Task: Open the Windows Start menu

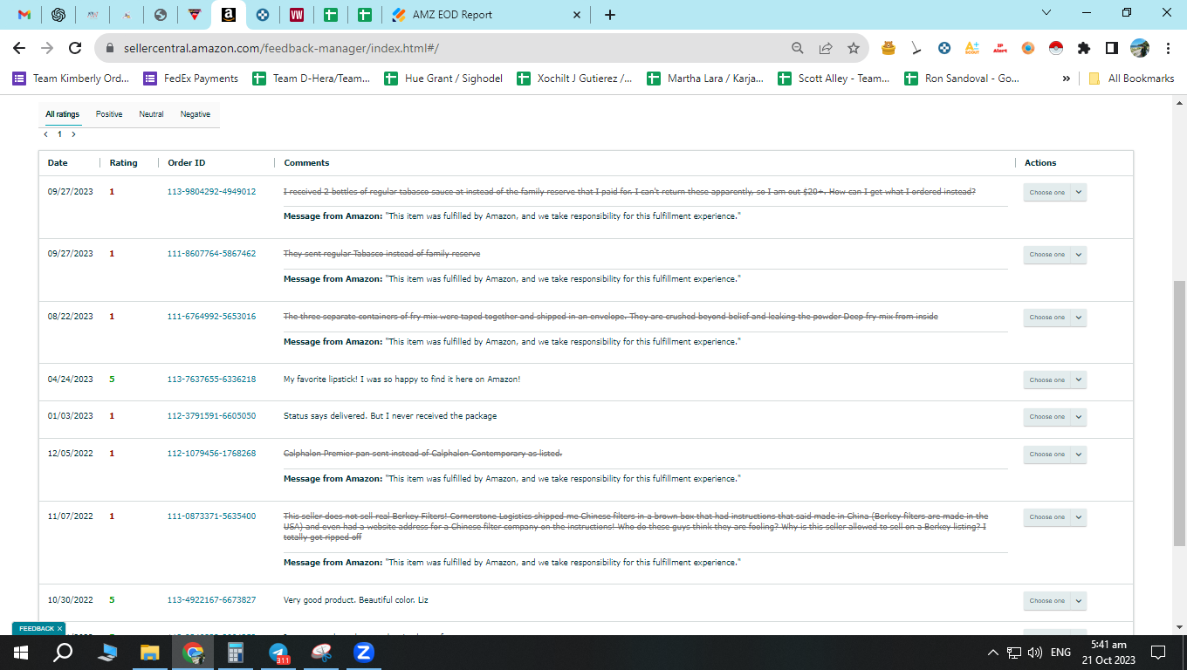Action: click(21, 653)
